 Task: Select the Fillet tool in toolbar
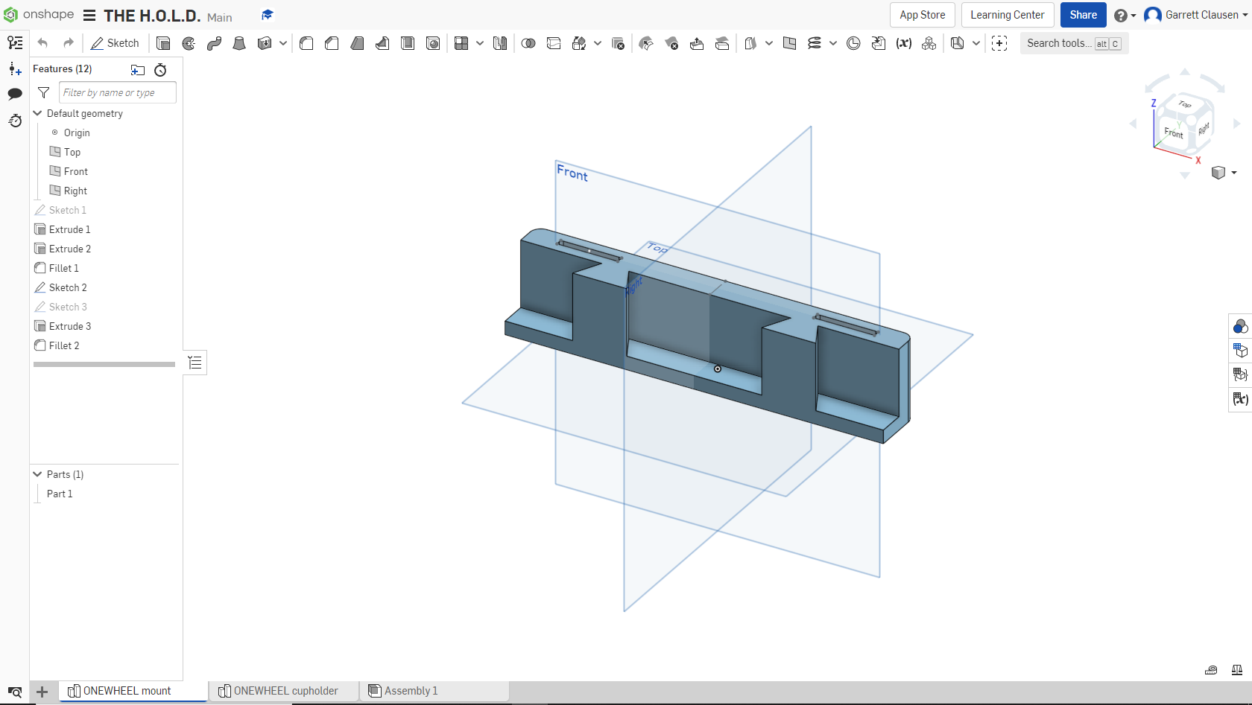[x=306, y=43]
